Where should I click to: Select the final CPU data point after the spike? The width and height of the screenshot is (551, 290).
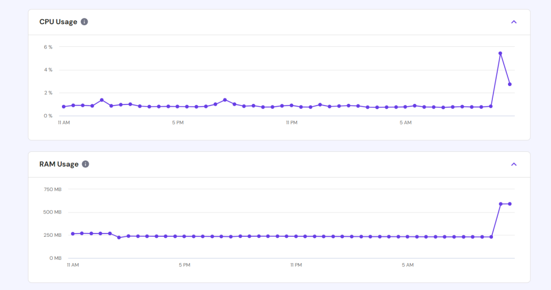point(510,84)
